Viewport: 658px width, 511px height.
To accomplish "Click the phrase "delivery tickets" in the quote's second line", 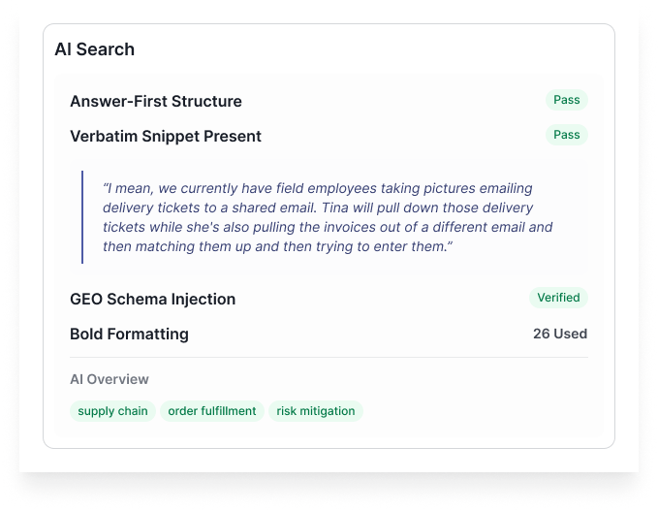I will (x=151, y=208).
